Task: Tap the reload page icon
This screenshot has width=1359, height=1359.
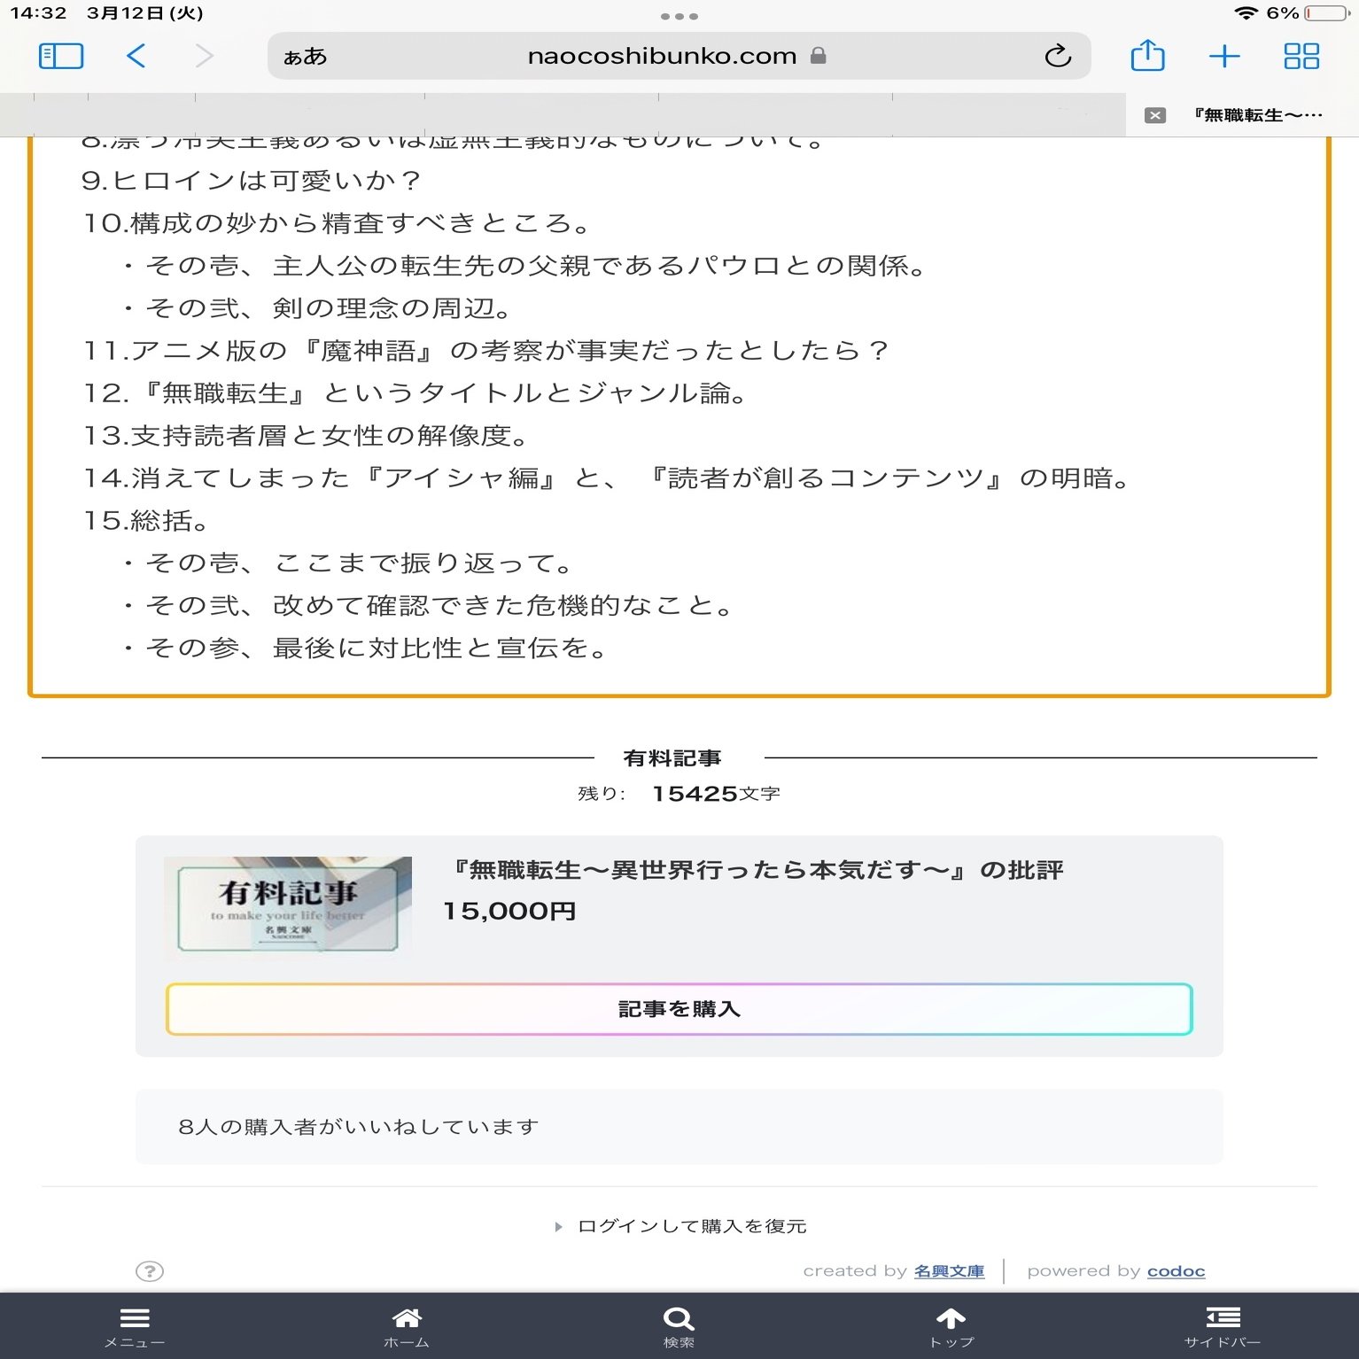Action: coord(1058,56)
